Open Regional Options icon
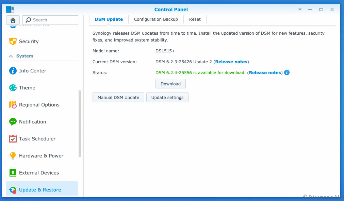 coord(13,104)
